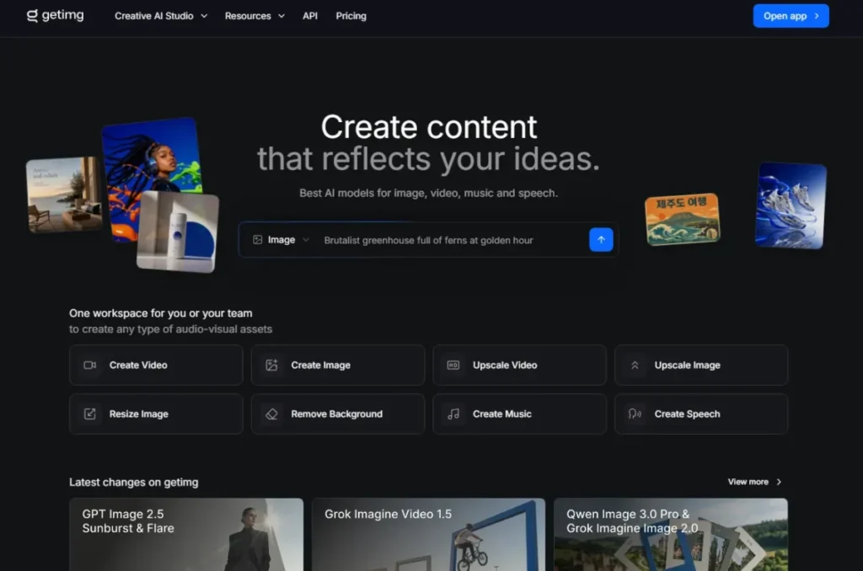
Task: Choose the Create Image card label
Action: click(320, 366)
